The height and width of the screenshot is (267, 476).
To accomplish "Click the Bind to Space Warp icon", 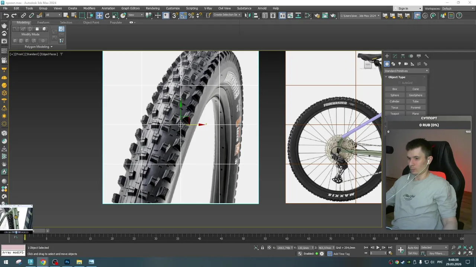I will pyautogui.click(x=39, y=15).
